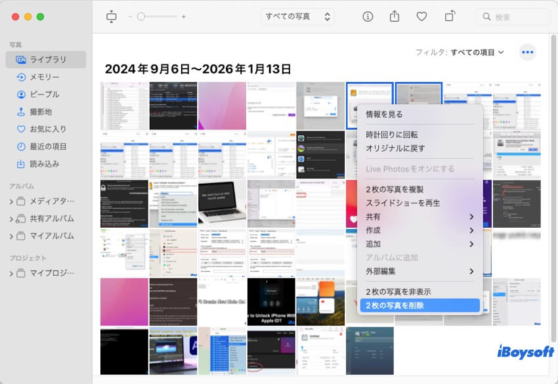This screenshot has height=384, width=558.
Task: Click the circular more options button
Action: (527, 52)
